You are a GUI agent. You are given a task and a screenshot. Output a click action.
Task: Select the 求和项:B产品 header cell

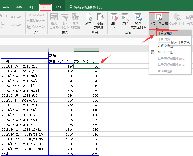86,61
